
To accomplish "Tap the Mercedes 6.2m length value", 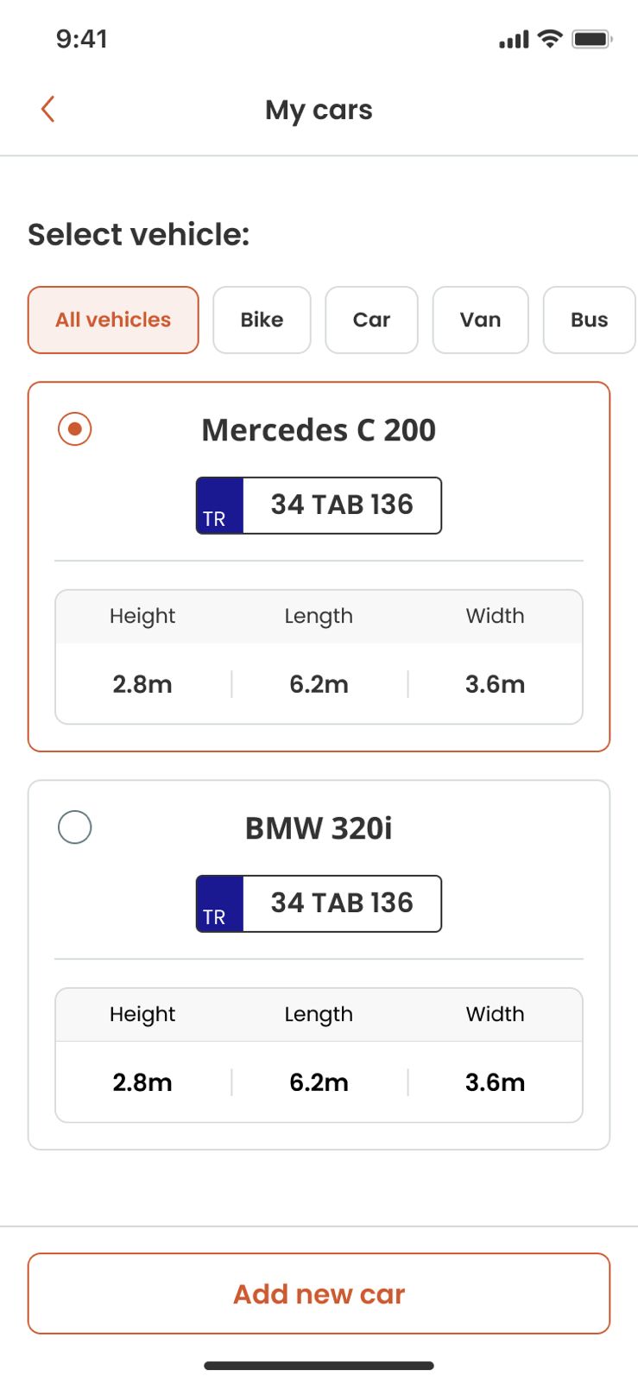I will coord(319,685).
